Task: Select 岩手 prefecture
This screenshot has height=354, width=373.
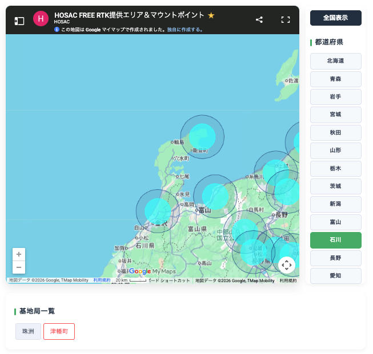Action: 336,97
